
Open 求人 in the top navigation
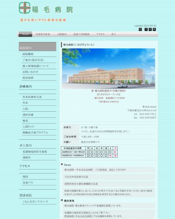tap(114, 34)
